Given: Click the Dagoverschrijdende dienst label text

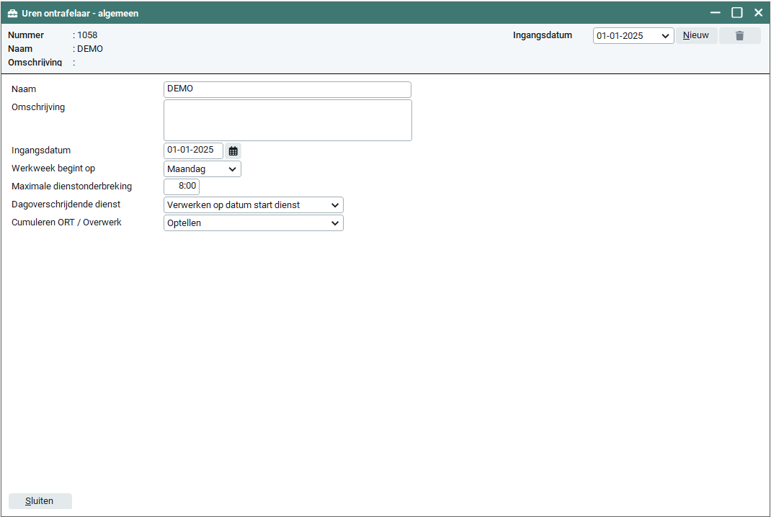Looking at the screenshot, I should (66, 204).
